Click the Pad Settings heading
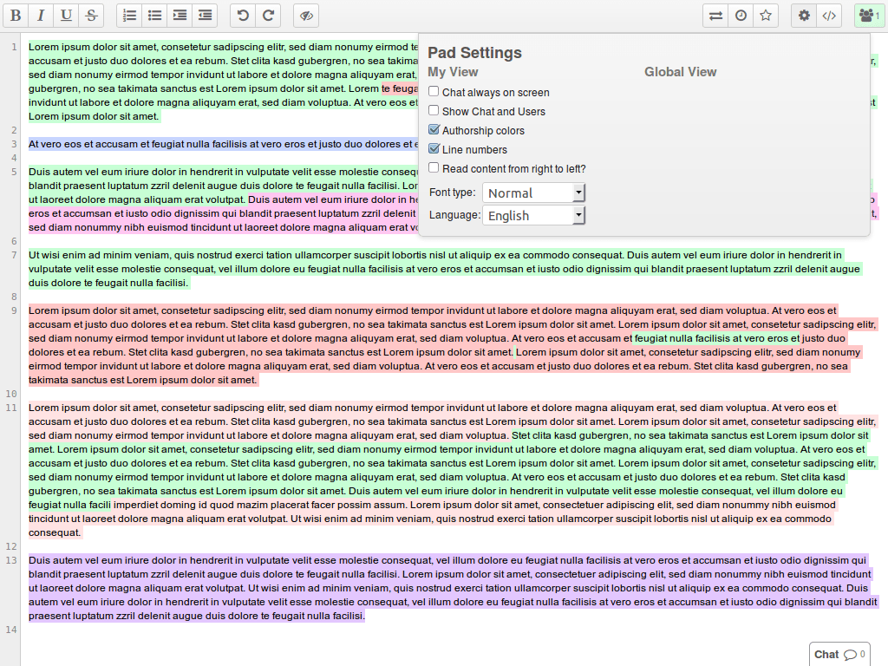 coord(474,53)
